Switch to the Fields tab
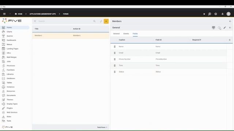This screenshot has height=131, width=234. click(135, 34)
